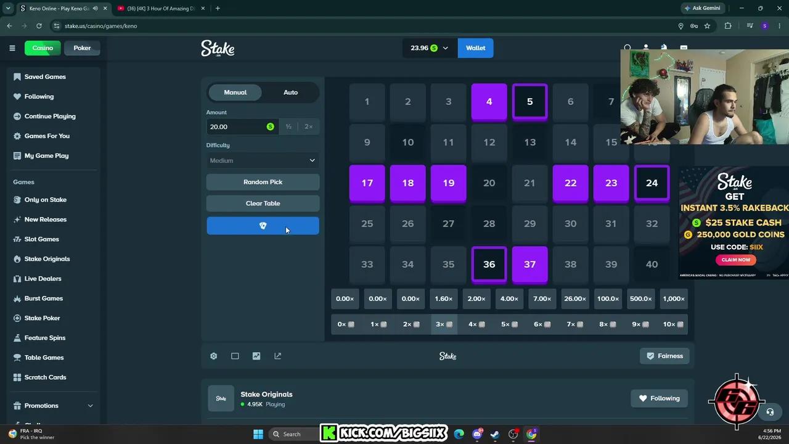Click the browser address bar

tap(364, 26)
